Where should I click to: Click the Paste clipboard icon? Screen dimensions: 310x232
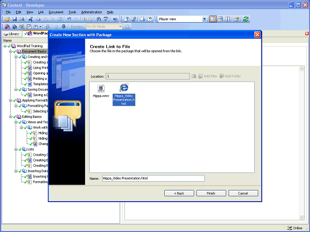point(46,19)
